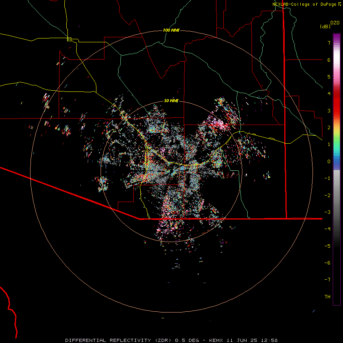Click the NEXLAB-College of DuPage watermark text
The height and width of the screenshot is (343, 343).
[304, 4]
